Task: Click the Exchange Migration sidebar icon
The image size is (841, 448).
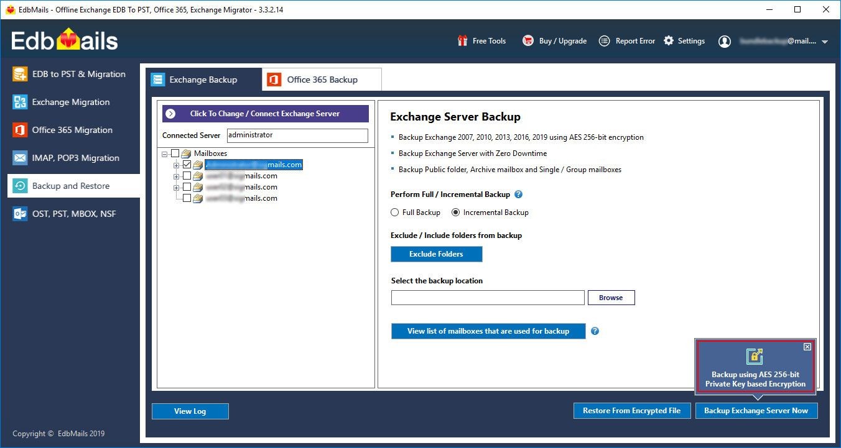Action: click(20, 102)
